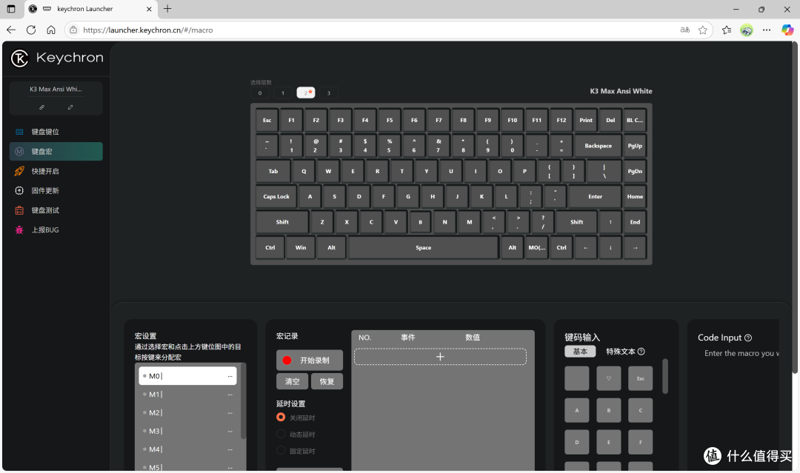Click the clipboard icon beside 键盘测试
Viewport: 800px width, 473px height.
pos(19,210)
